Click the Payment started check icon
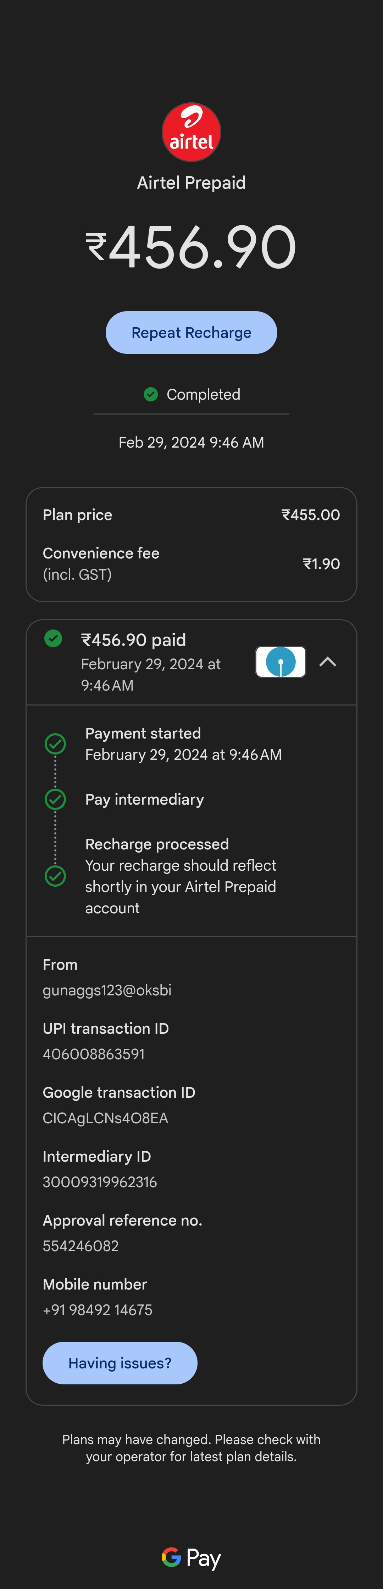 (55, 744)
